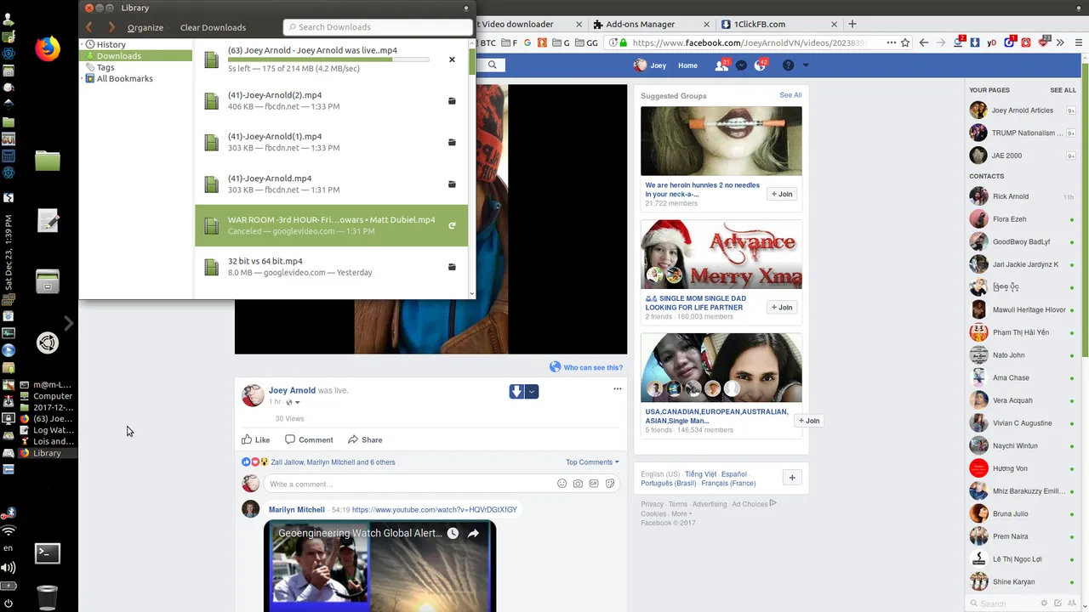The width and height of the screenshot is (1089, 612).
Task: Retry the canceled WAR ROOM download
Action: [x=452, y=226]
